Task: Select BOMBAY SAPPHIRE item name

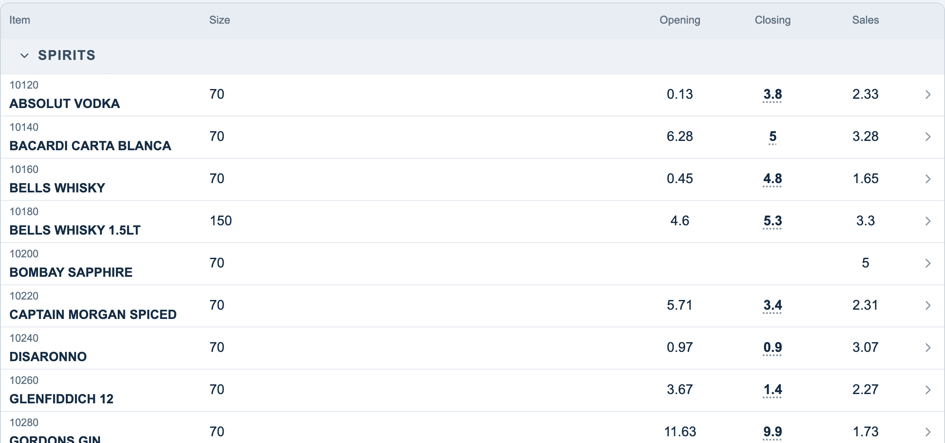Action: pos(71,272)
